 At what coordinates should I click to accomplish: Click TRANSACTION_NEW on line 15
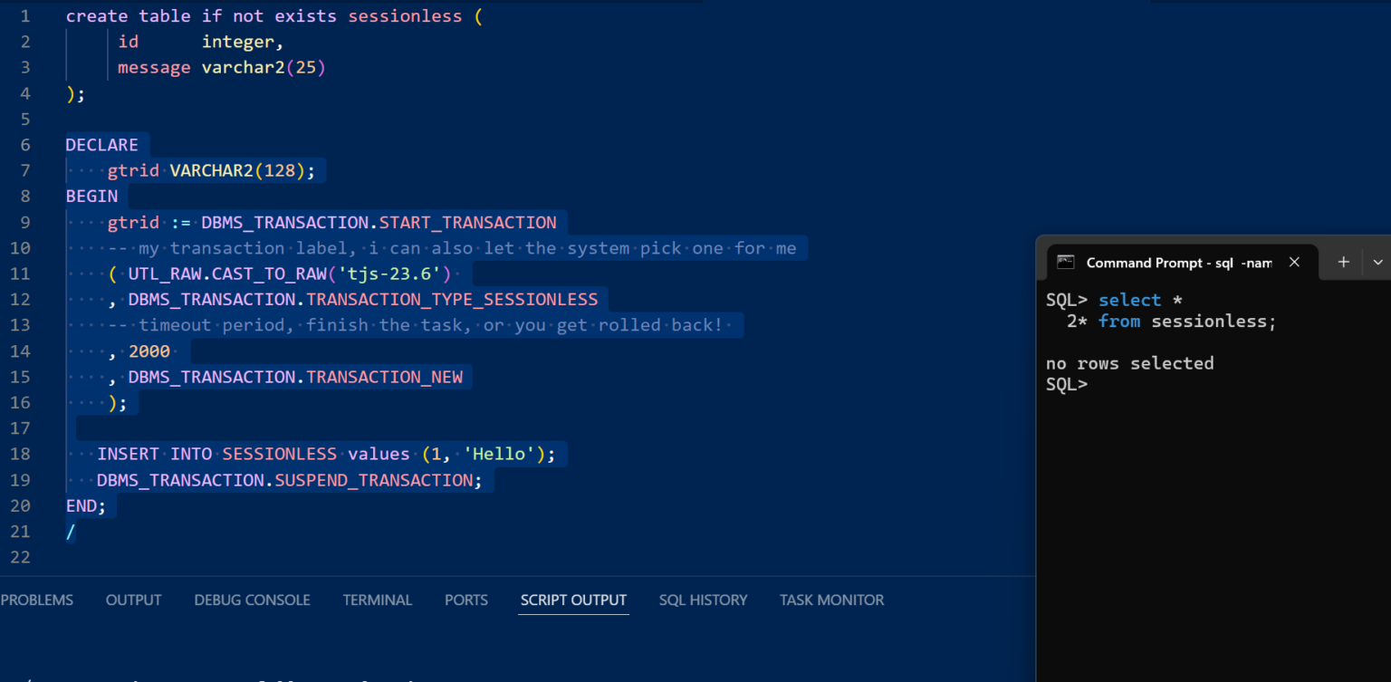pyautogui.click(x=385, y=377)
